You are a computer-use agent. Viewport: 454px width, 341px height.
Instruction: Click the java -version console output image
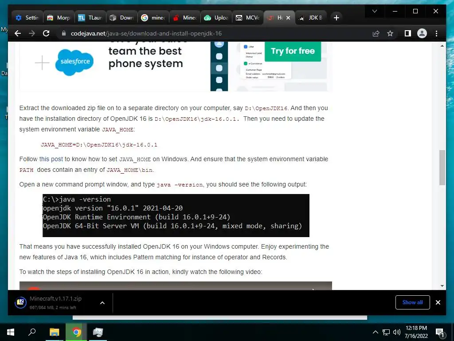coord(176,215)
